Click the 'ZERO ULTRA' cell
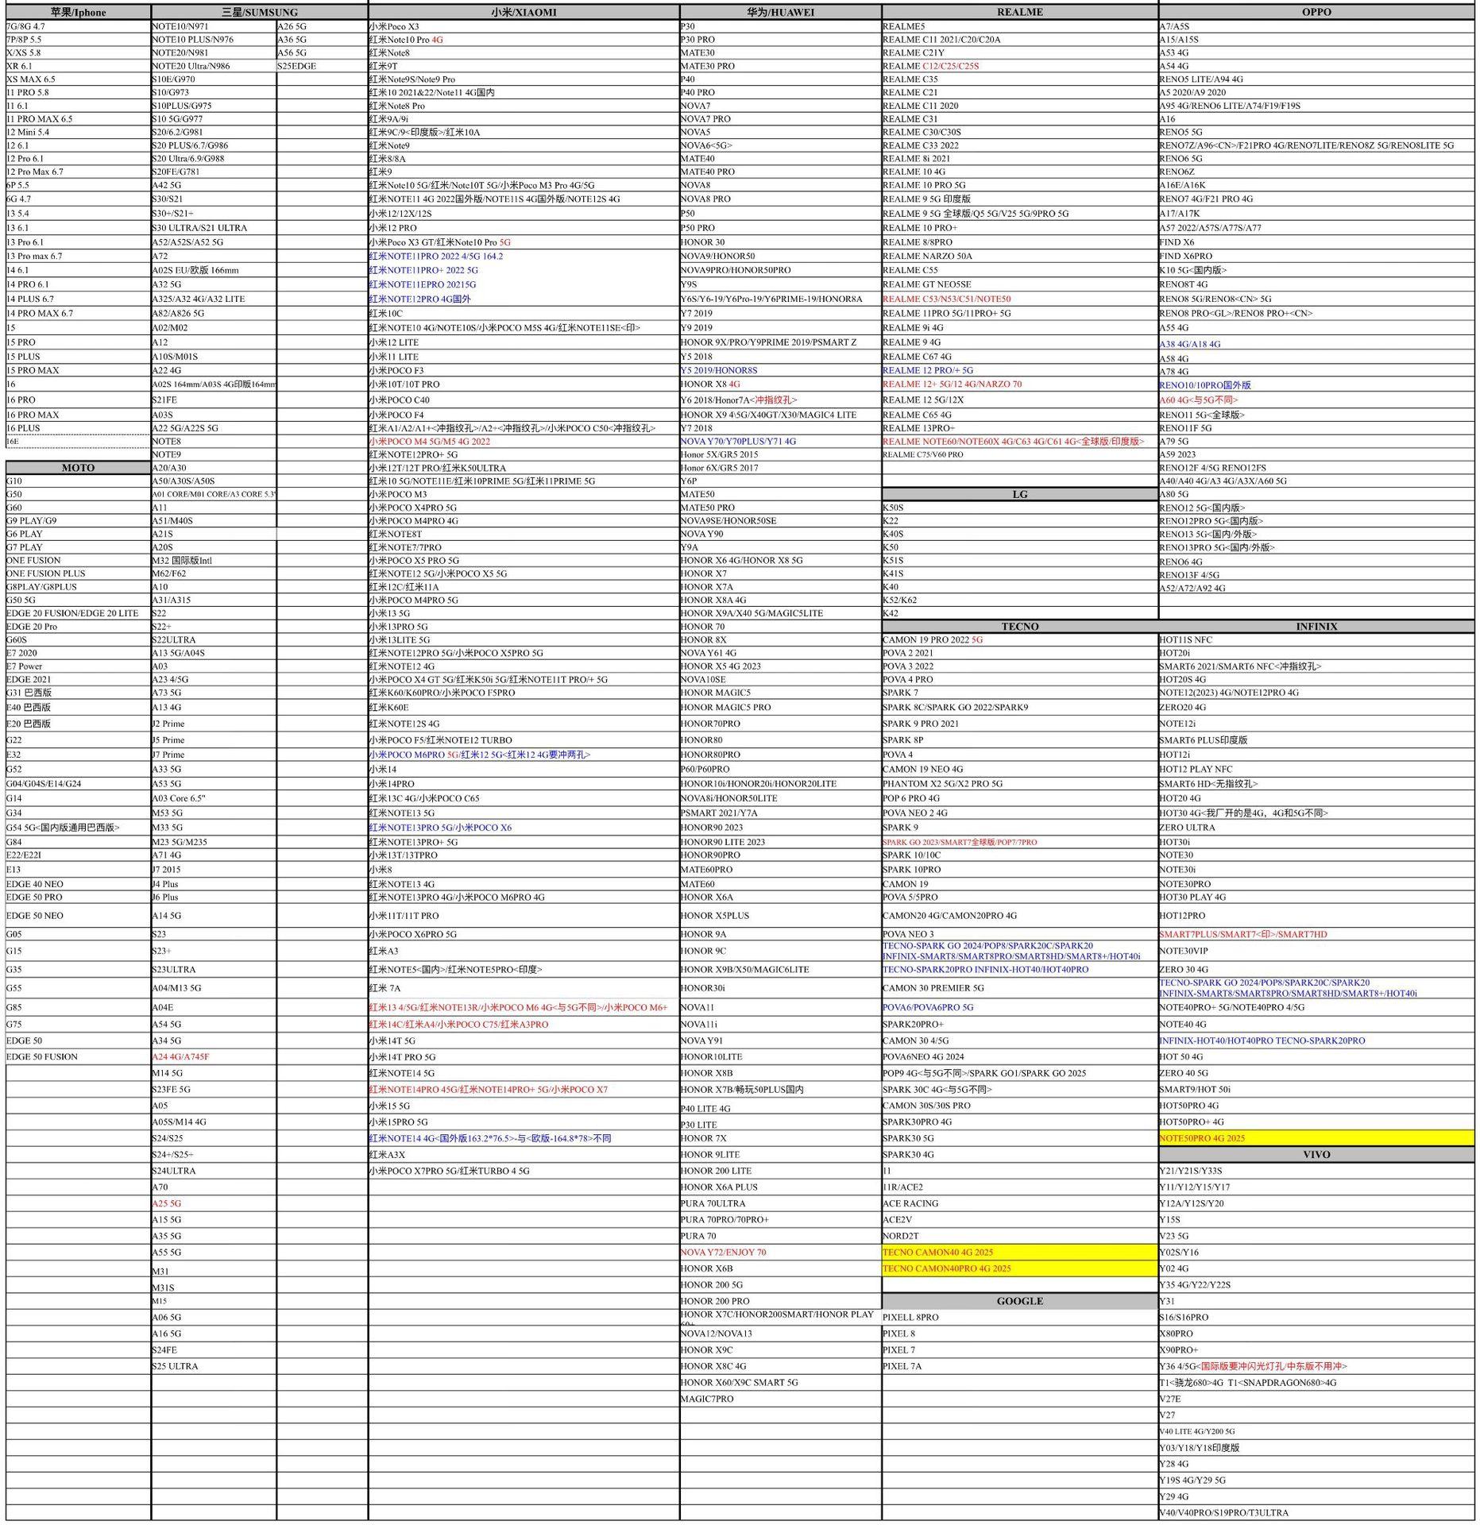Image resolution: width=1480 pixels, height=1525 pixels. pyautogui.click(x=1316, y=827)
